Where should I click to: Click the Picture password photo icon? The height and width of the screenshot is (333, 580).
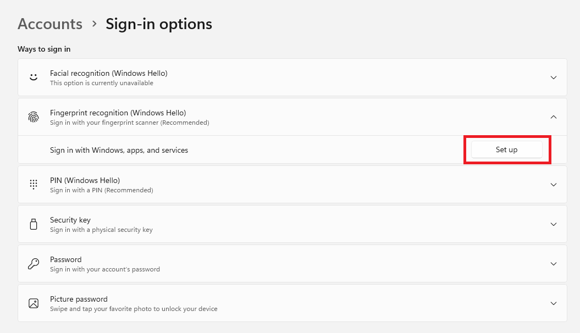coord(34,303)
